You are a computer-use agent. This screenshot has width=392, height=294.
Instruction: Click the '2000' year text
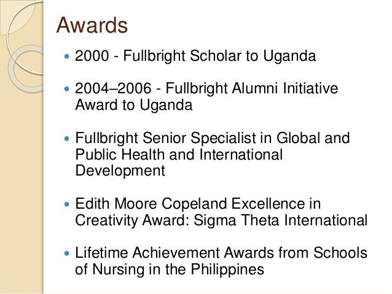[x=92, y=56]
